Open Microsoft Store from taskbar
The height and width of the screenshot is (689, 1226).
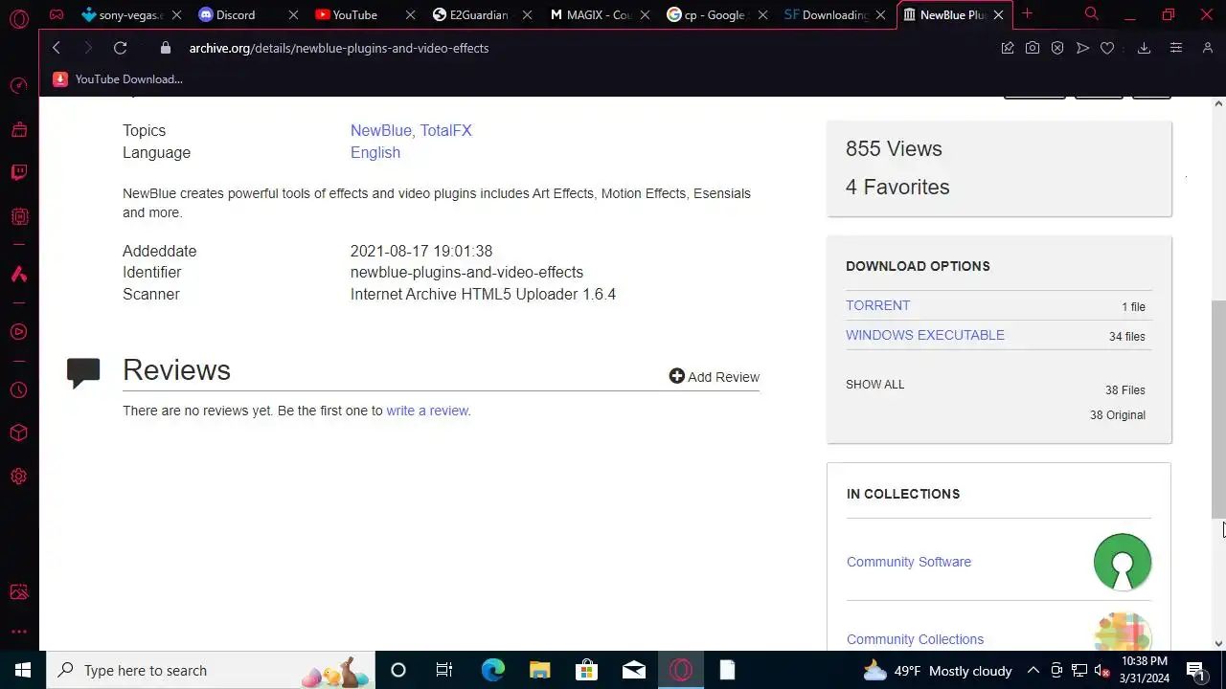(x=586, y=670)
